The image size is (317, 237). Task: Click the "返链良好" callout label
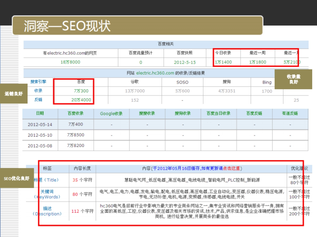pos(13,94)
